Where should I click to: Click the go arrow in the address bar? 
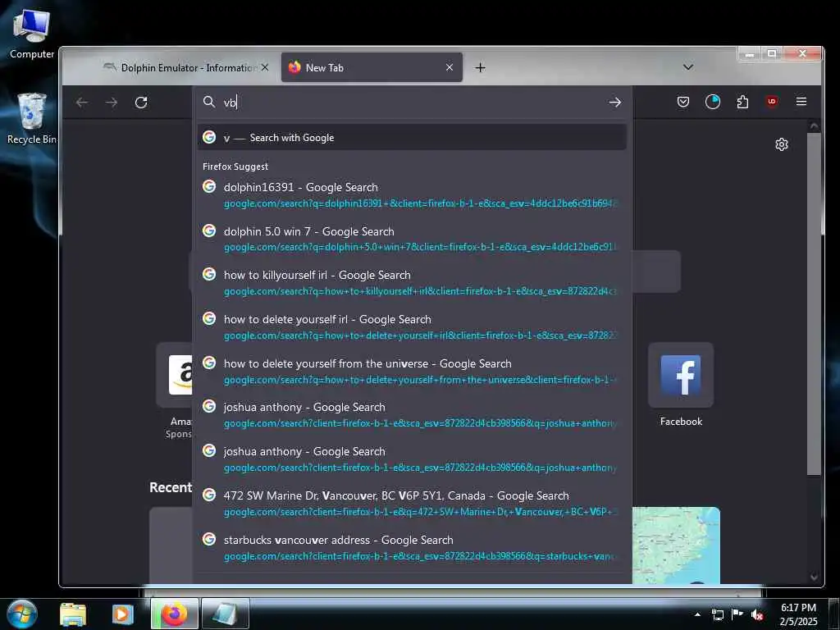(615, 102)
